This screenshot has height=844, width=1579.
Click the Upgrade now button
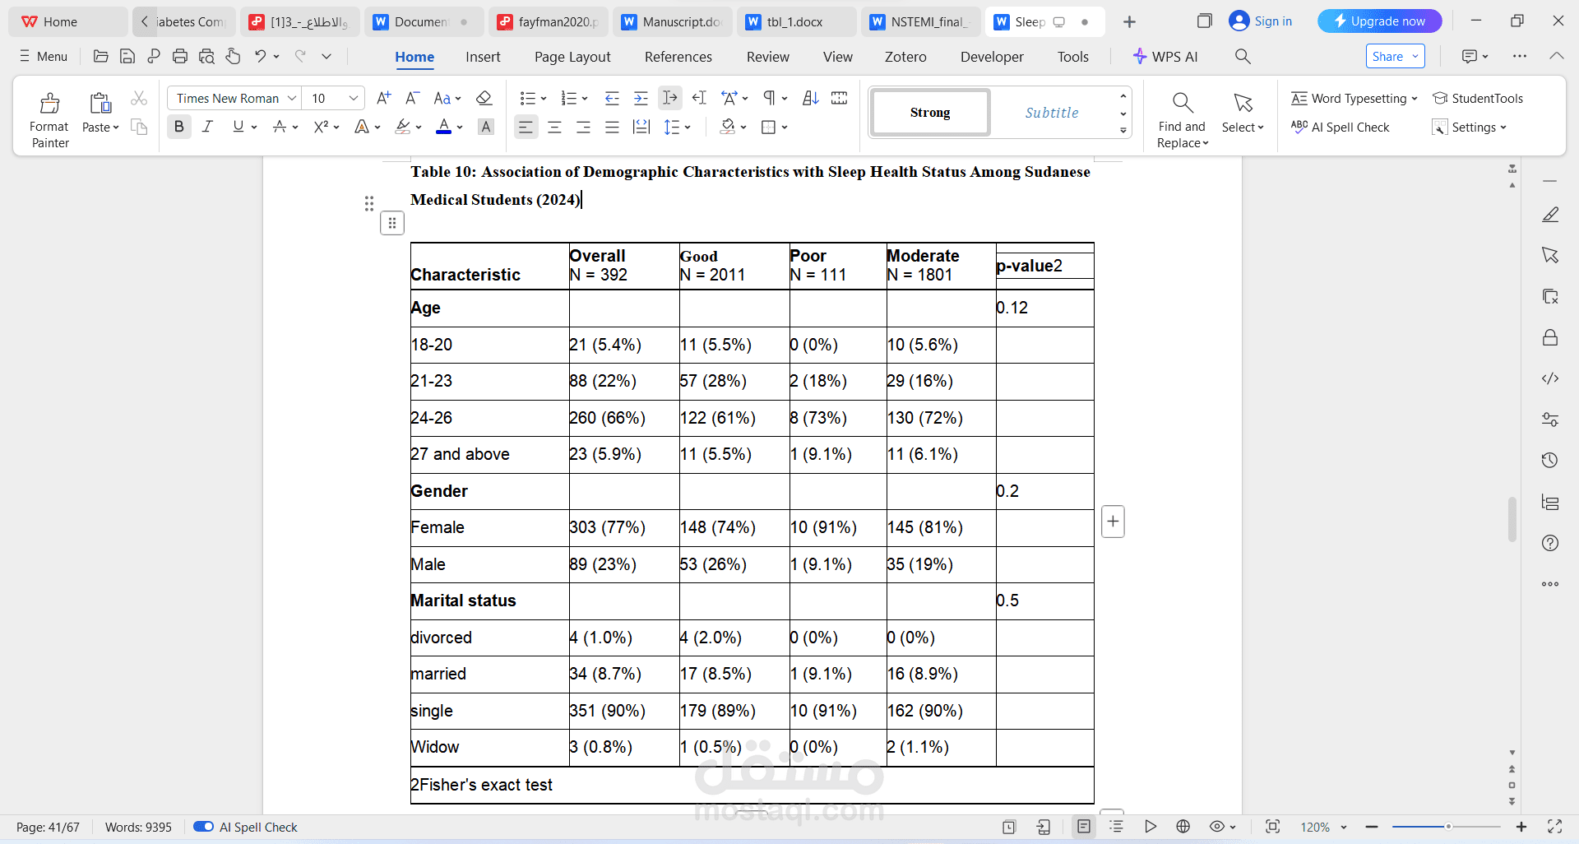pos(1379,21)
